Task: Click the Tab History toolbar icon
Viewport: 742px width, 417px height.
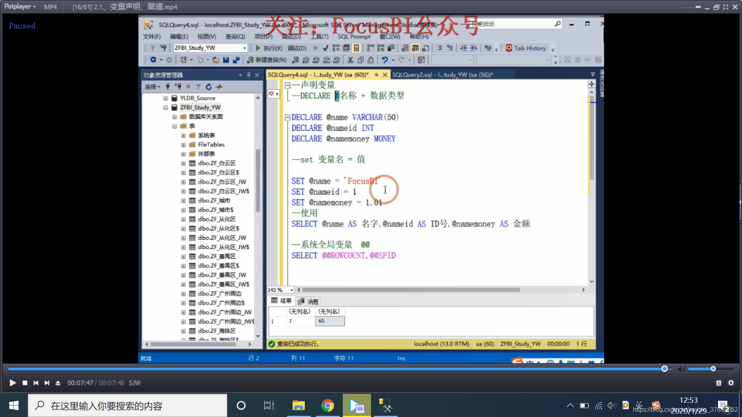Action: [509, 48]
